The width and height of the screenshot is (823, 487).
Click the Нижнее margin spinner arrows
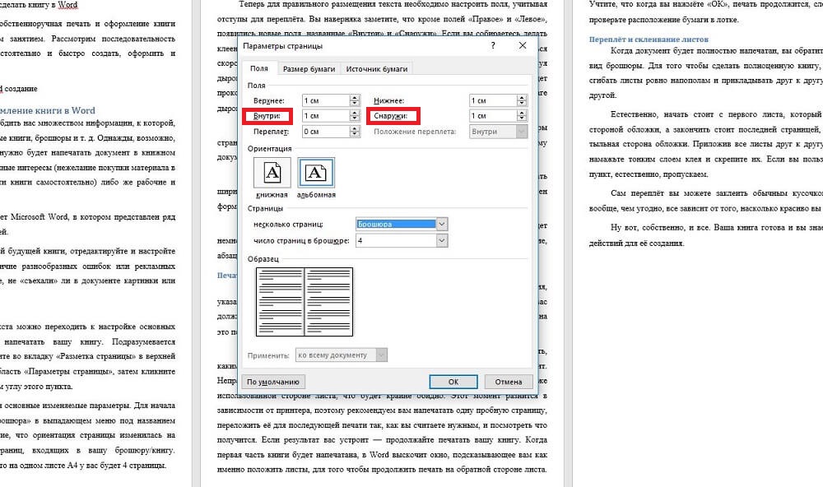(x=521, y=100)
